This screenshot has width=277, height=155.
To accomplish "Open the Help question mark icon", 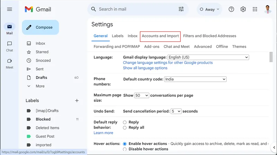I will coord(231,9).
